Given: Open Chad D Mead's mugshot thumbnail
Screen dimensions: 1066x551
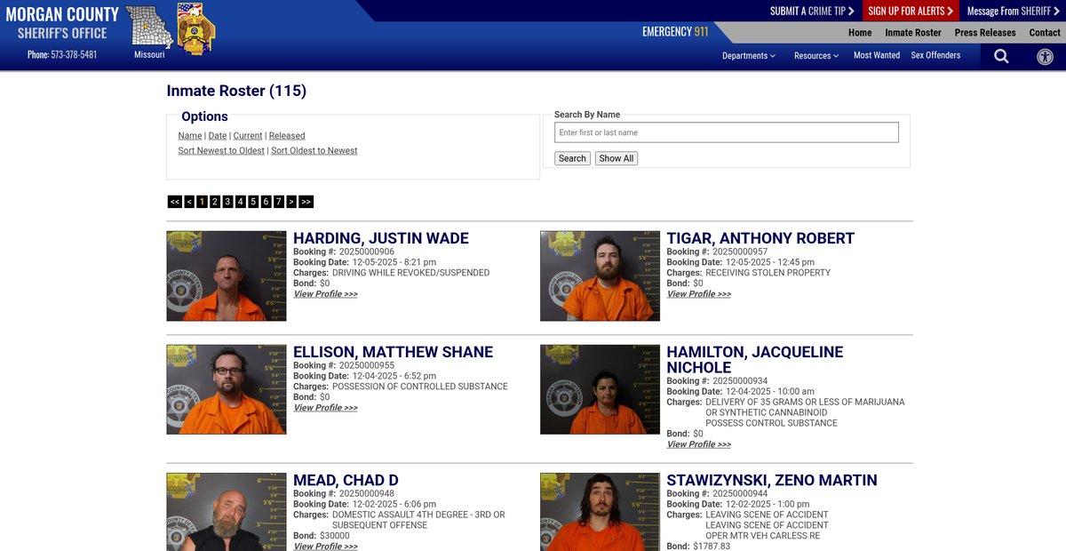Looking at the screenshot, I should [227, 512].
